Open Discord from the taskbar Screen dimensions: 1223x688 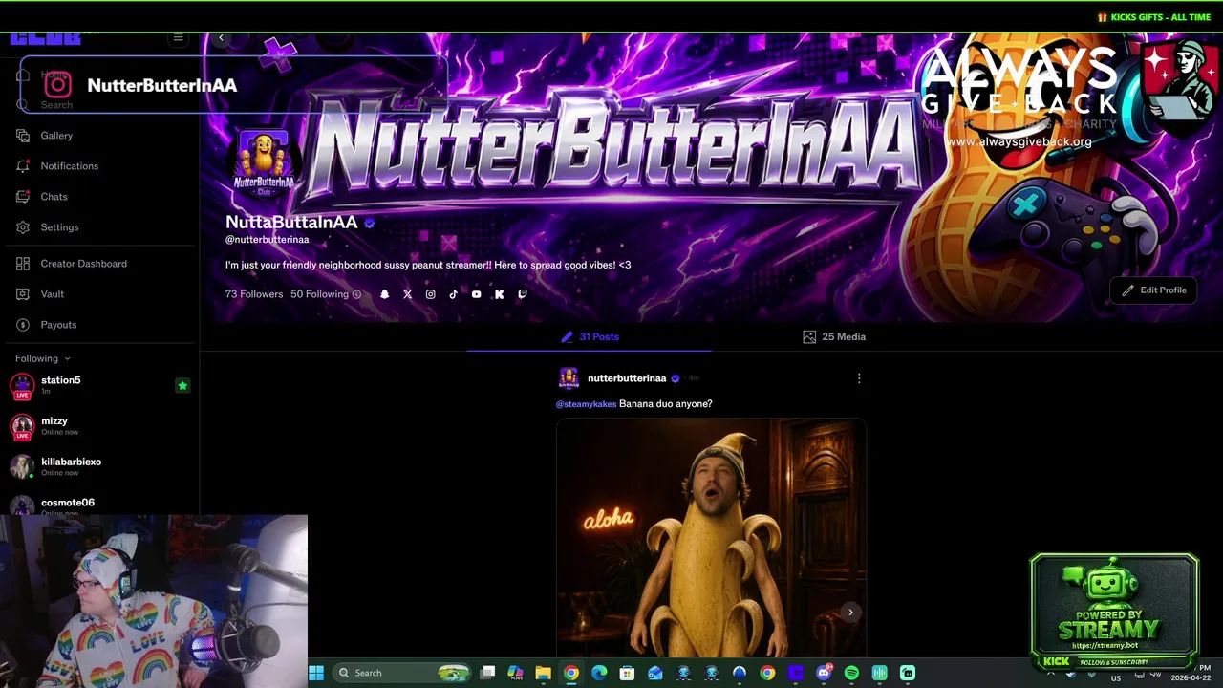tap(824, 673)
